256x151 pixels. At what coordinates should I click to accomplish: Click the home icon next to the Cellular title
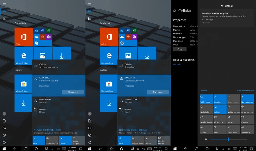click(175, 11)
